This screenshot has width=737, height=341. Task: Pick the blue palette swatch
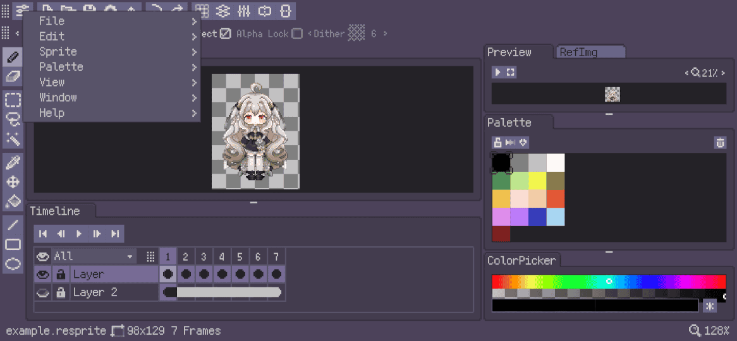point(537,217)
